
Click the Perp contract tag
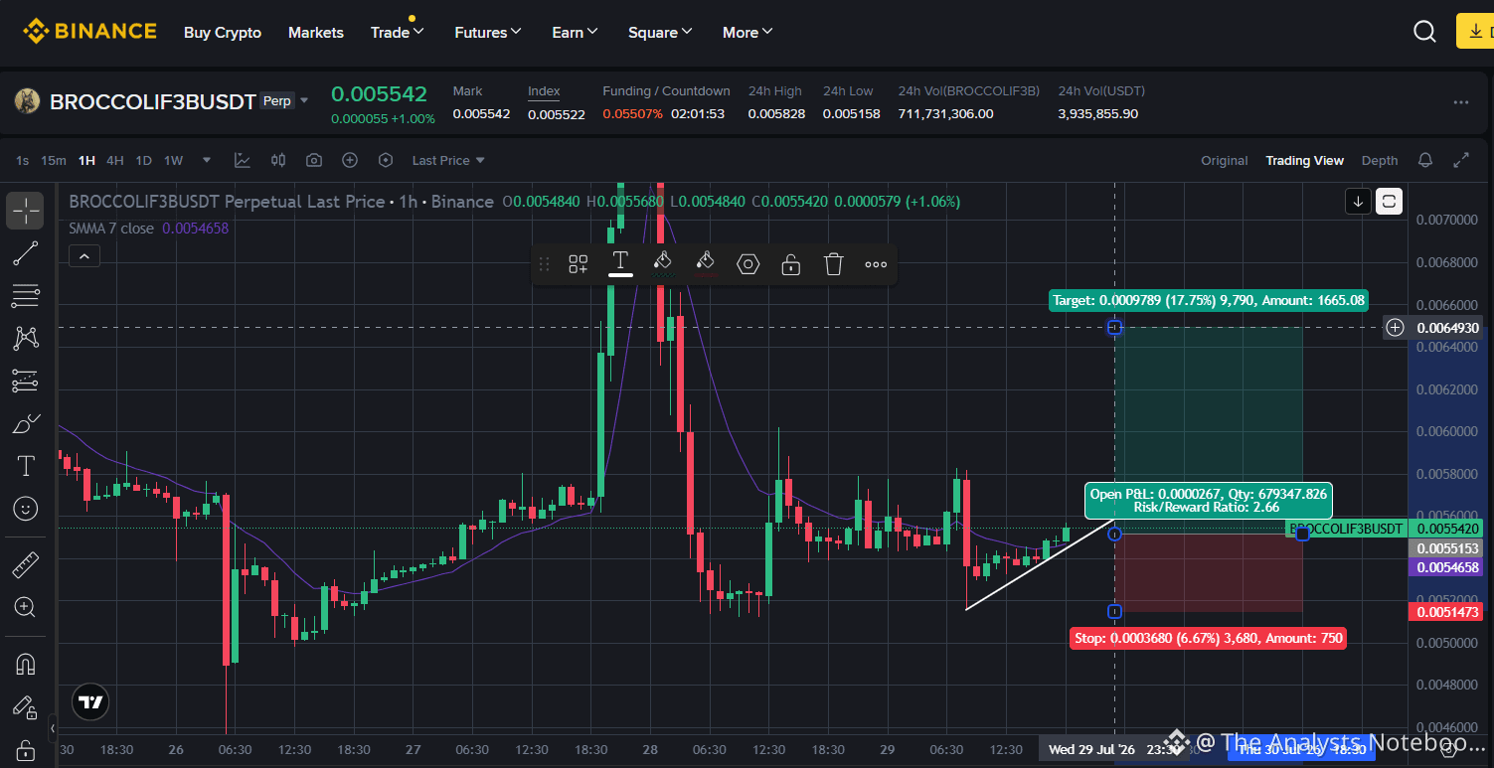point(277,100)
